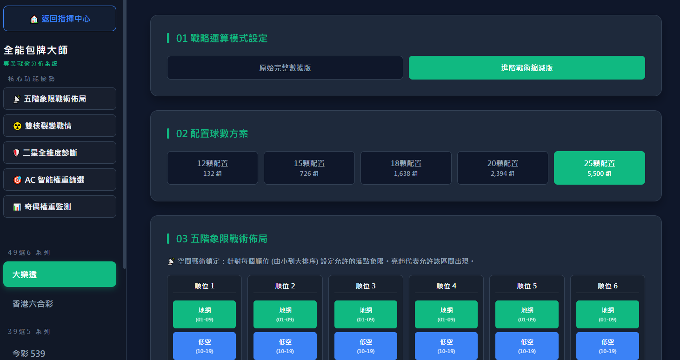The width and height of the screenshot is (680, 360).
Task: Select 進階戰術縮減版 mode
Action: coord(527,67)
